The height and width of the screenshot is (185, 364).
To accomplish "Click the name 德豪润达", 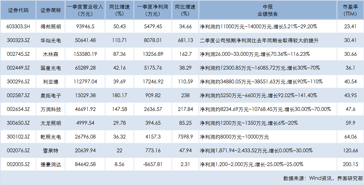I will pos(51,164).
